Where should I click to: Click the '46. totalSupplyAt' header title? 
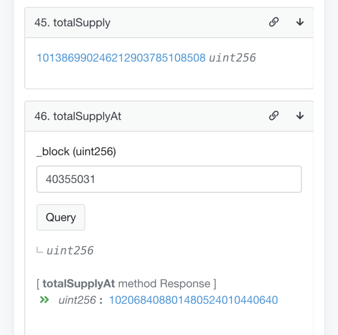point(78,116)
